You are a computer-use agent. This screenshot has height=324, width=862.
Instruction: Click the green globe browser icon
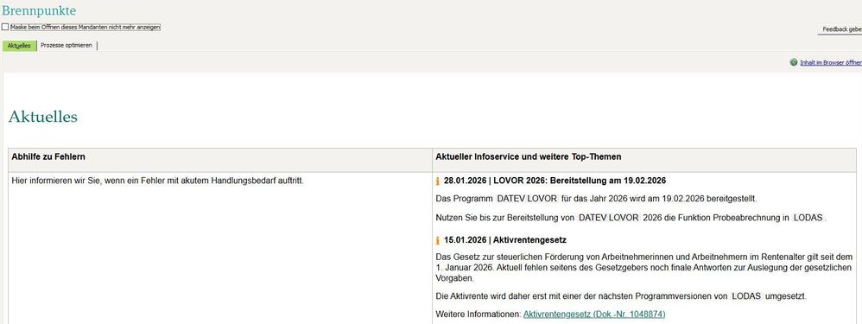793,63
